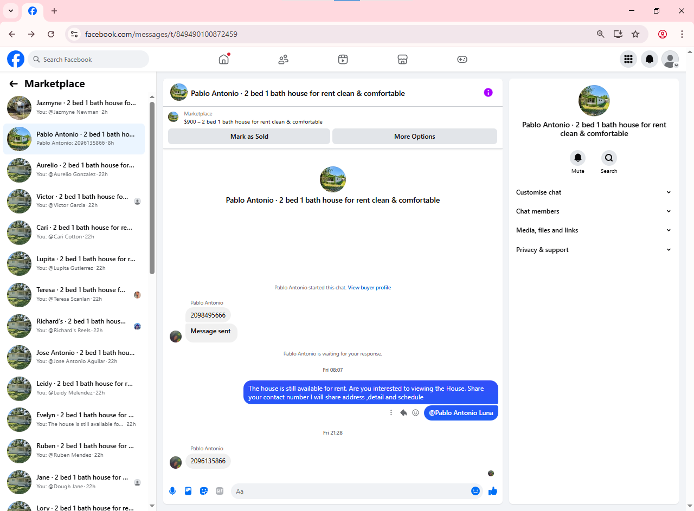This screenshot has width=694, height=511.
Task: Open site information icon in address bar
Action: 74,34
